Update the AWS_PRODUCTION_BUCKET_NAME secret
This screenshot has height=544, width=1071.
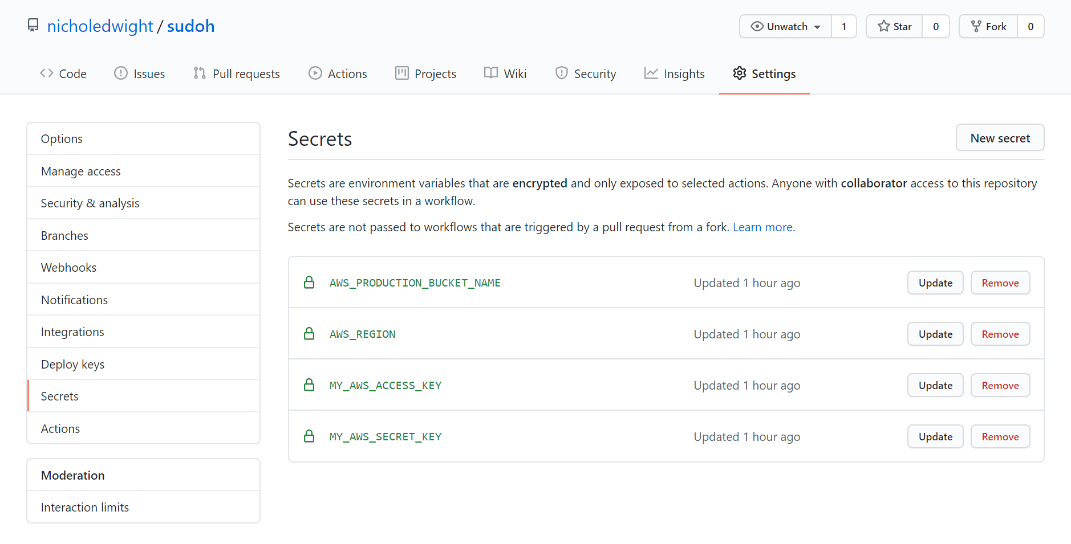pyautogui.click(x=935, y=283)
